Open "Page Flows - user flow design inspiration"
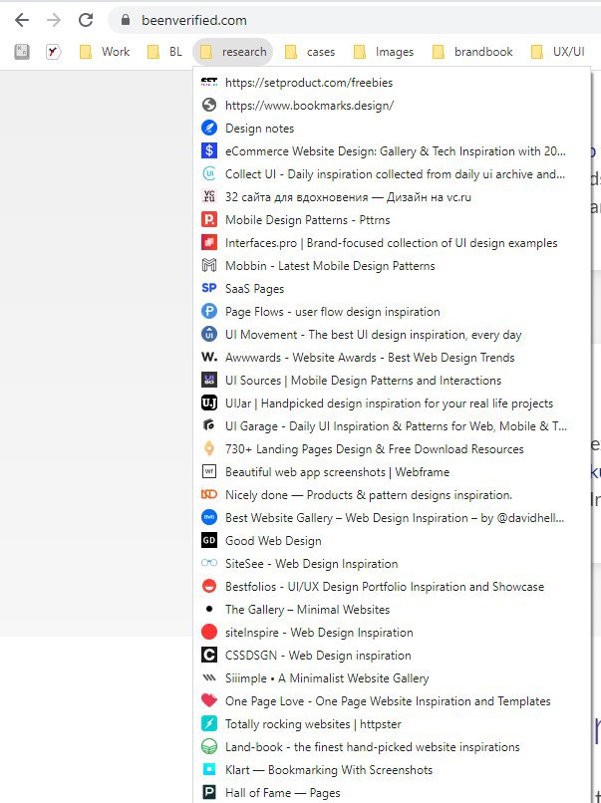Screen dimensions: 601x803 click(x=392, y=312)
